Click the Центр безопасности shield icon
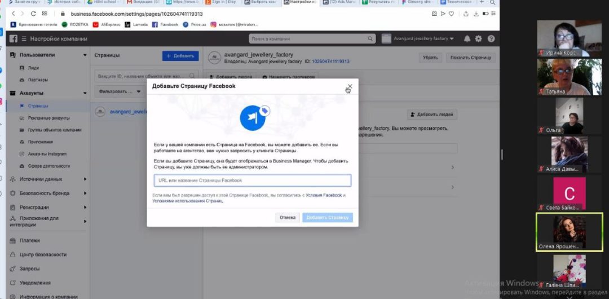This screenshot has width=609, height=299. (13, 254)
